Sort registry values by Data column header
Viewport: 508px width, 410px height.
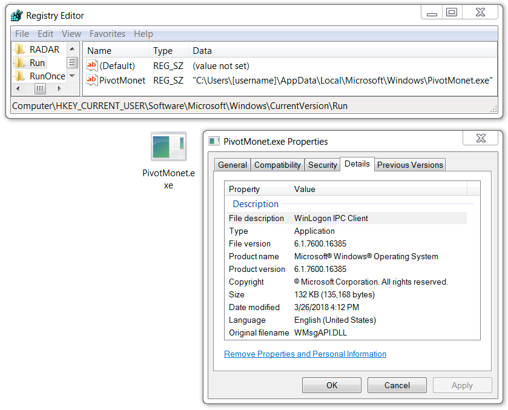tap(343, 50)
